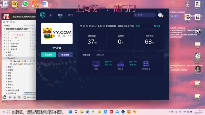This screenshot has height=115, width=205.
Task: Click the 停止加速 button
Action: click(65, 55)
